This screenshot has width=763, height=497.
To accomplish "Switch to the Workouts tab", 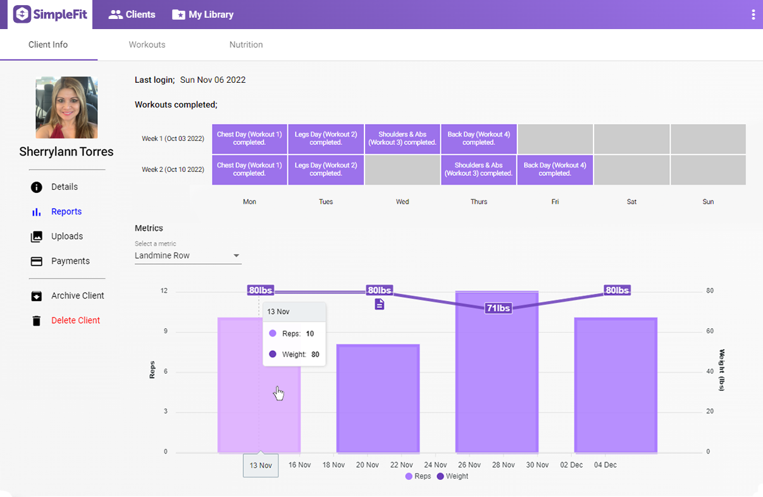I will 147,44.
